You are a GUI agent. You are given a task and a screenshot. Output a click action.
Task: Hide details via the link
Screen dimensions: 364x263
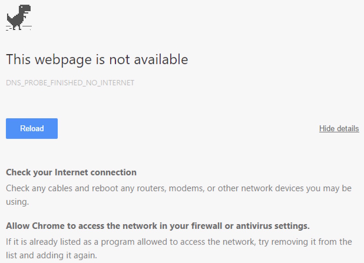click(339, 128)
